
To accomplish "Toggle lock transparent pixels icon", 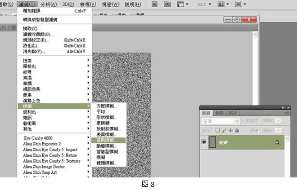I will pyautogui.click(x=218, y=130).
